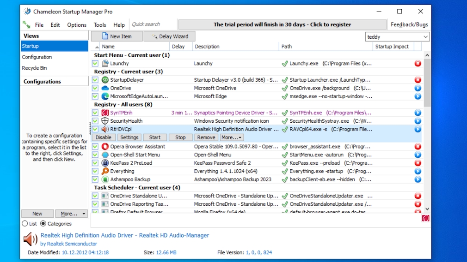Click the New Item button
The height and width of the screenshot is (262, 467).
(117, 36)
